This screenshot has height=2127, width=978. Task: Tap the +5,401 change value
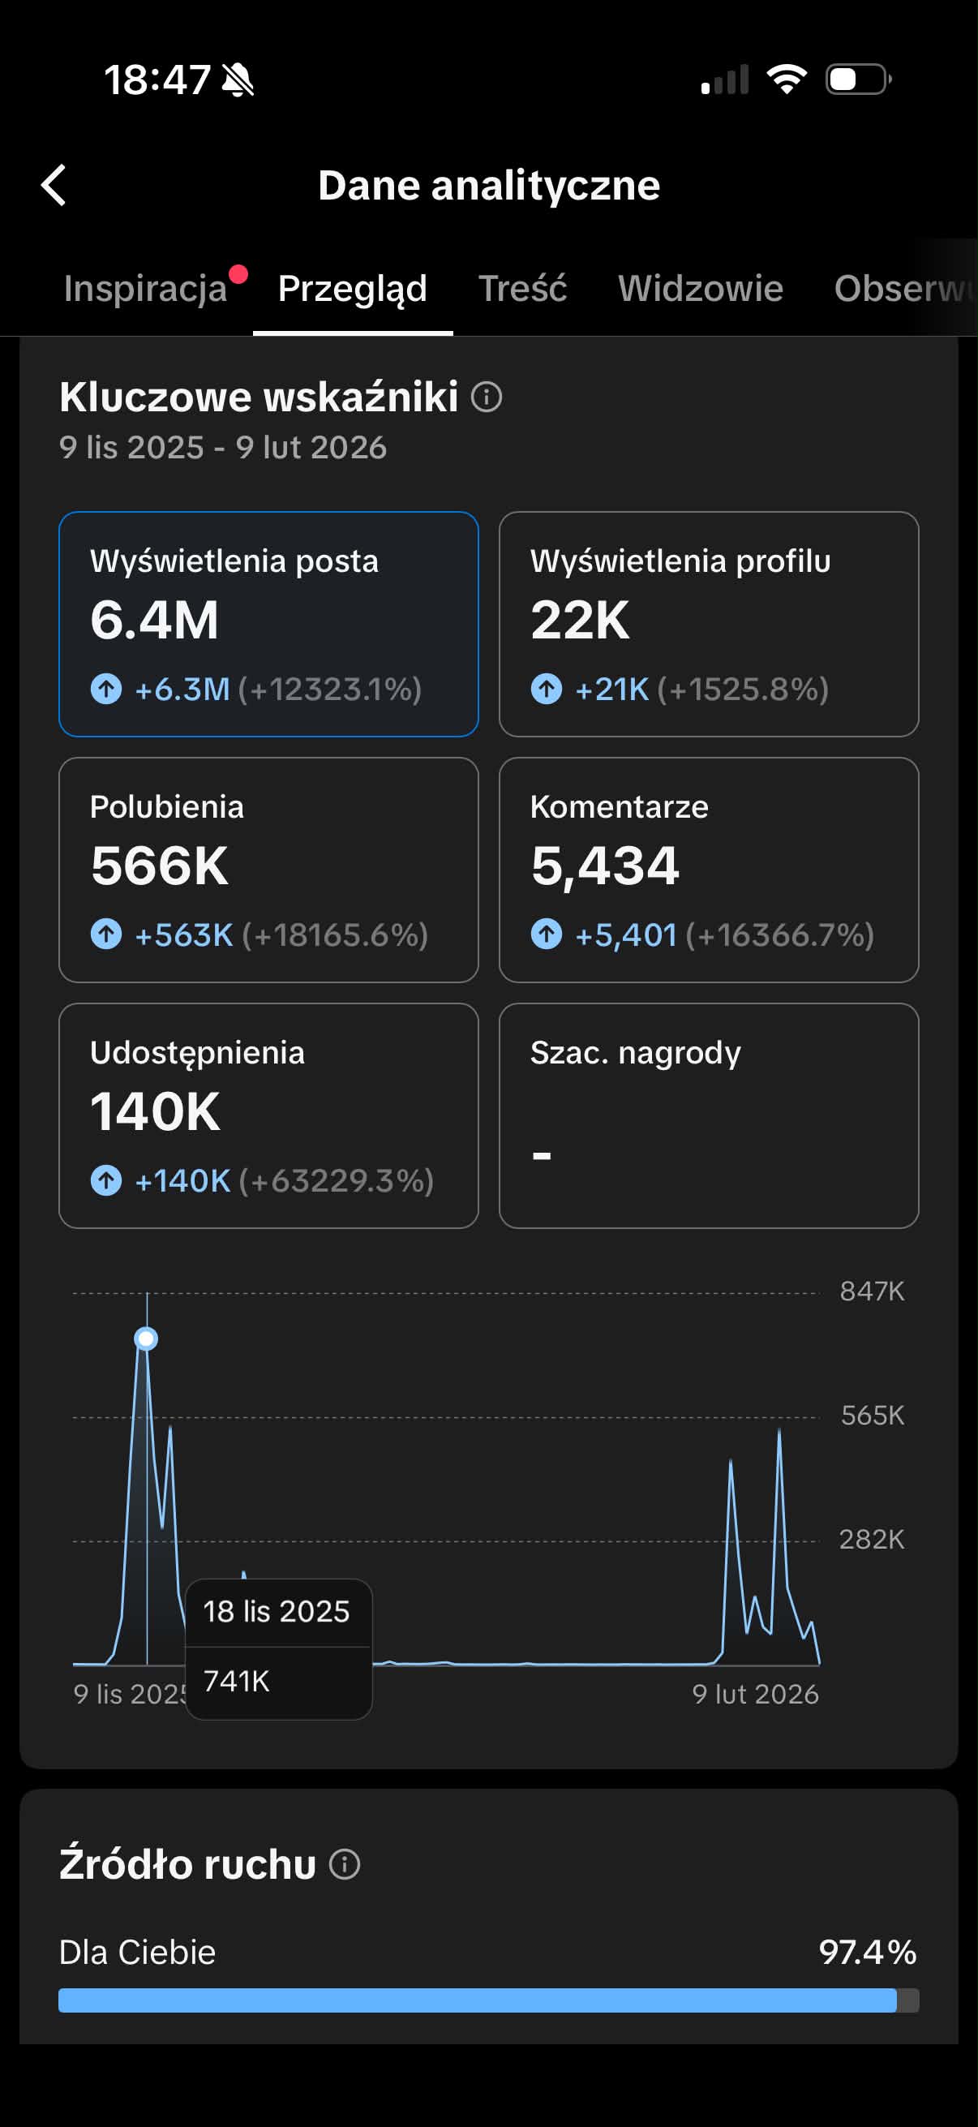click(x=625, y=935)
